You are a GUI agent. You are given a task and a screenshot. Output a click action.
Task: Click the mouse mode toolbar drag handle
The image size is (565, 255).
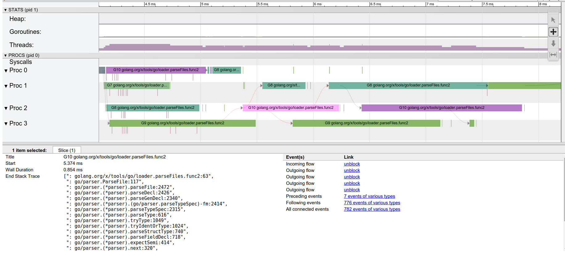(553, 11)
